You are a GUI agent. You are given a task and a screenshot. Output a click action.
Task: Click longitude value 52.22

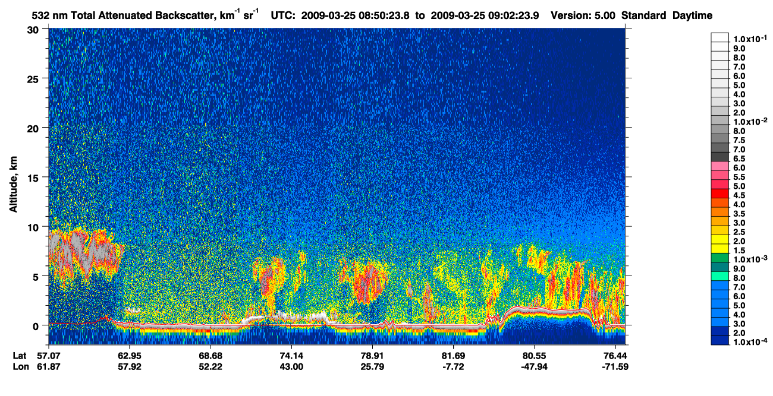(x=210, y=367)
